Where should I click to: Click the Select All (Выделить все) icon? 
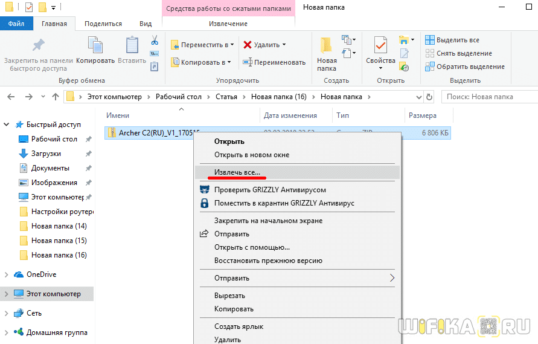click(430, 40)
